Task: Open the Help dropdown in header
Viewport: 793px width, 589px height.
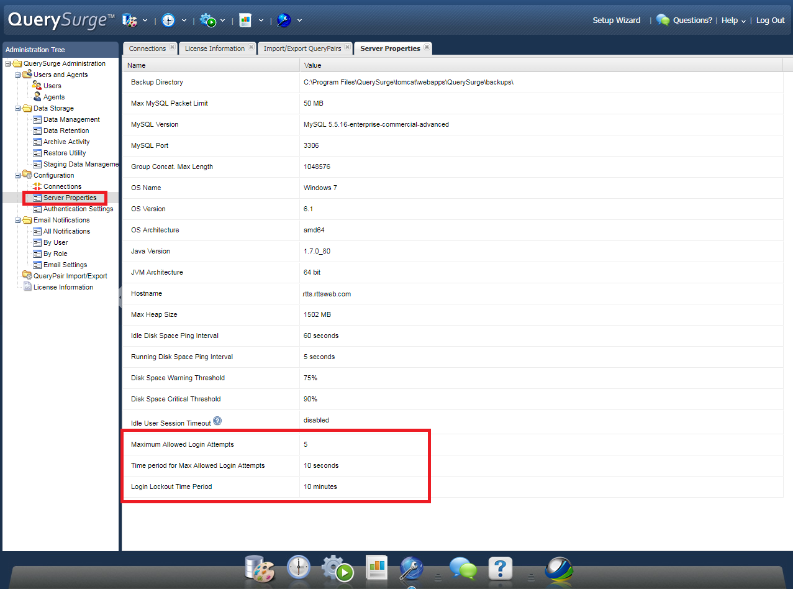Action: click(x=733, y=21)
